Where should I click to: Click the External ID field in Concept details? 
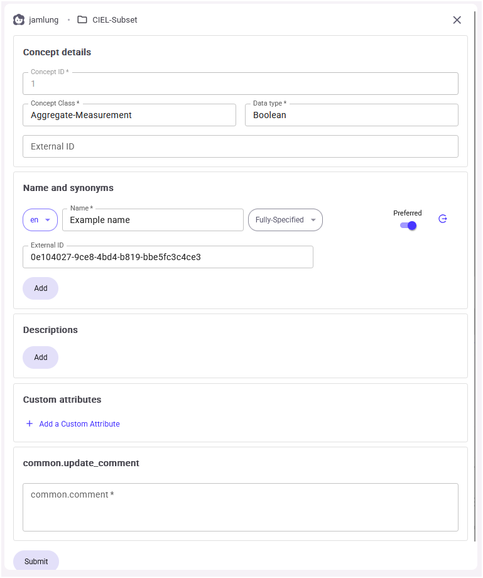coord(240,146)
